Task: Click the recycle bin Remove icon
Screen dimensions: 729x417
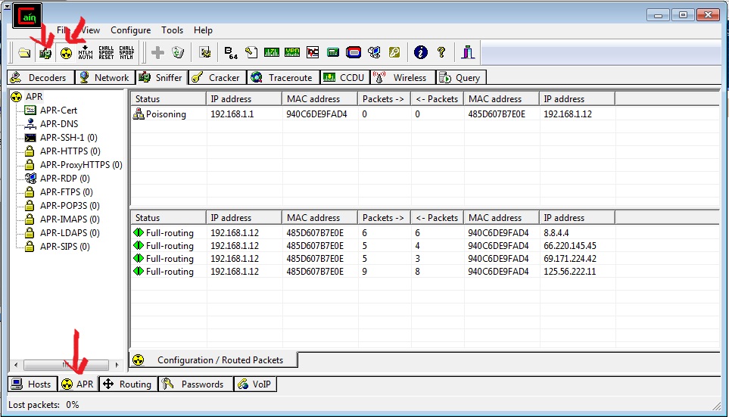Action: [x=178, y=52]
